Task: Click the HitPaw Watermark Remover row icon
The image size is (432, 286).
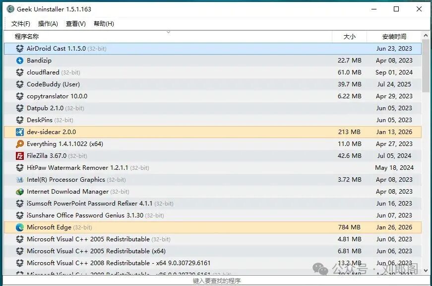Action: click(x=20, y=168)
